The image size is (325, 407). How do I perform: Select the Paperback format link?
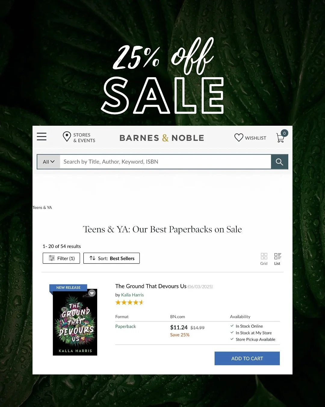point(125,326)
